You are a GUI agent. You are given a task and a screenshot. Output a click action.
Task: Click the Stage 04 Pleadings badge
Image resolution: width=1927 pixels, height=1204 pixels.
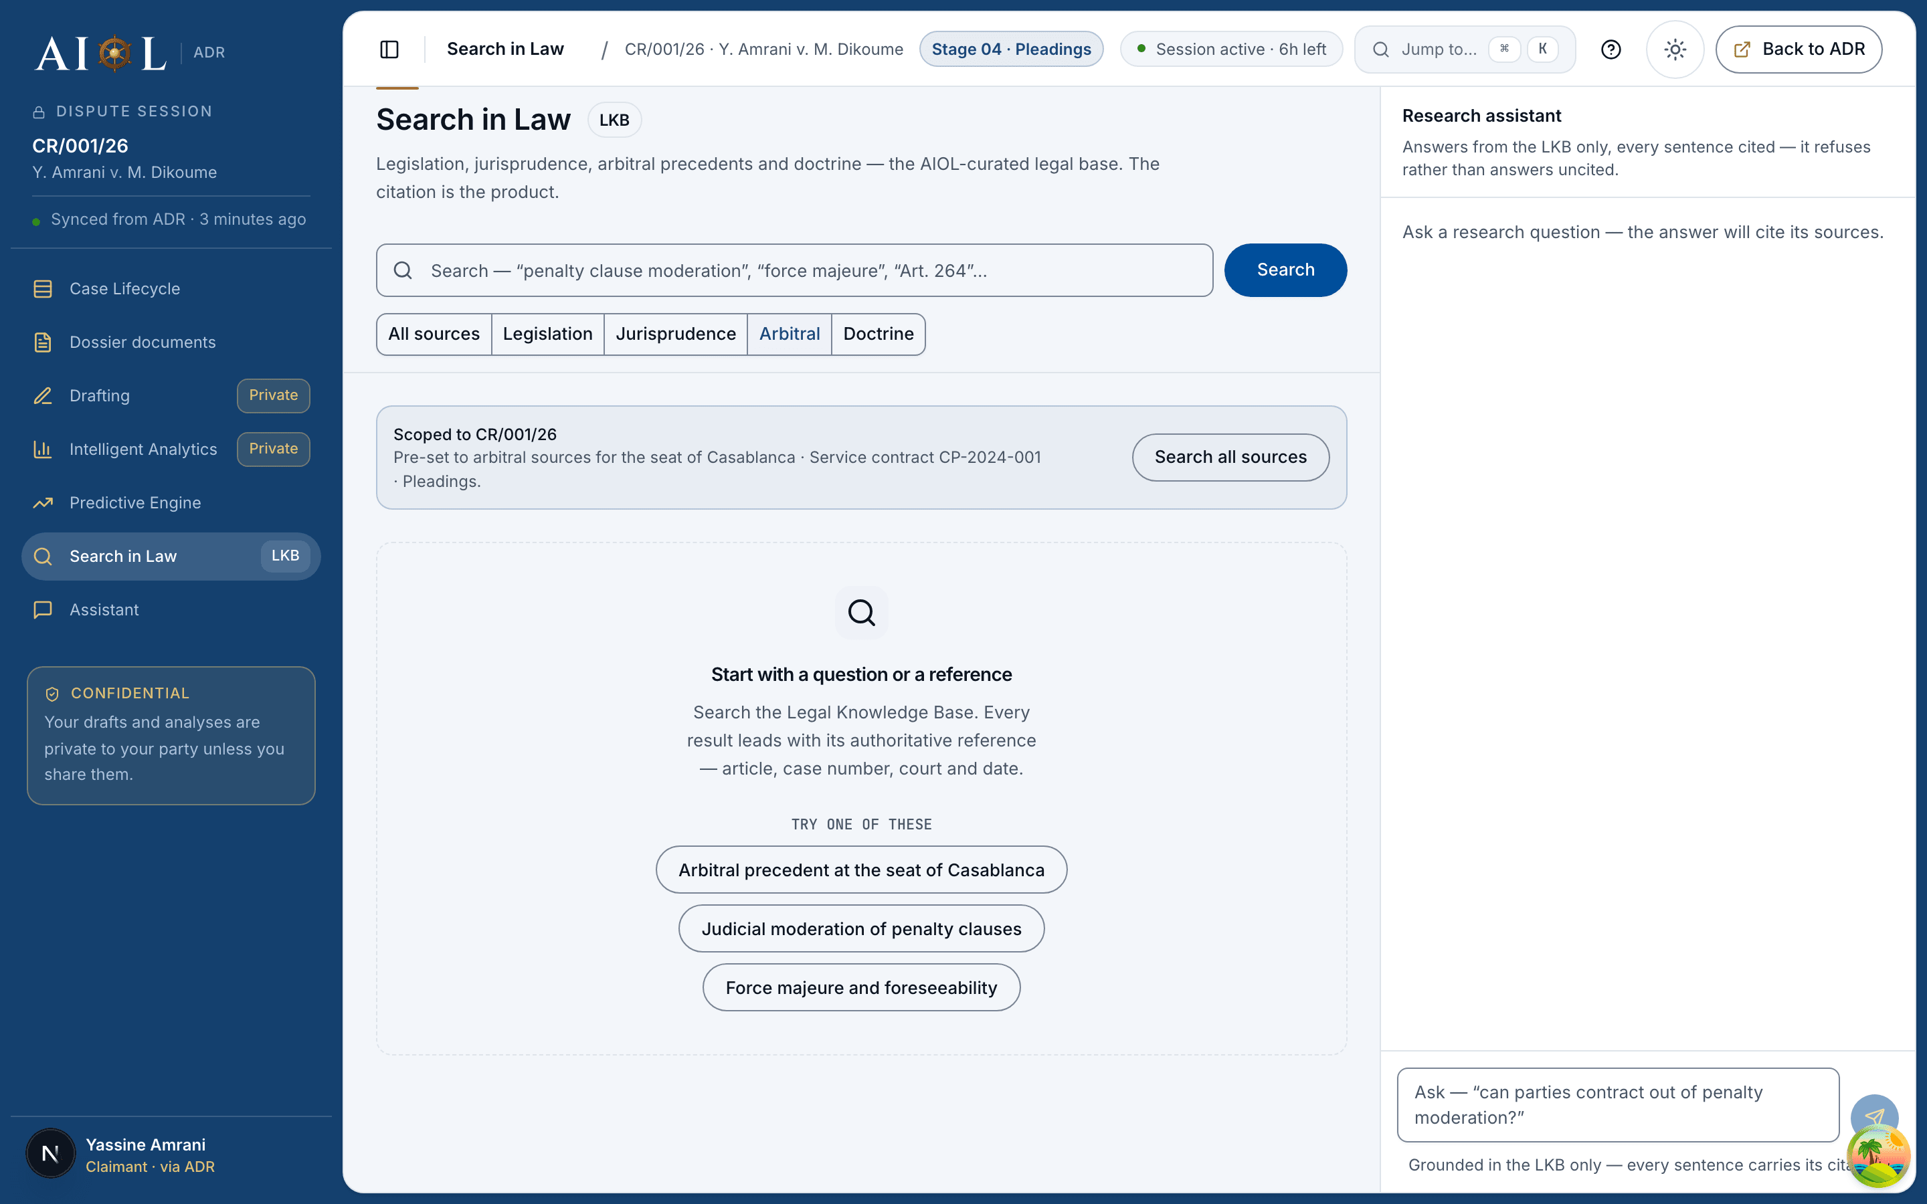tap(1011, 49)
